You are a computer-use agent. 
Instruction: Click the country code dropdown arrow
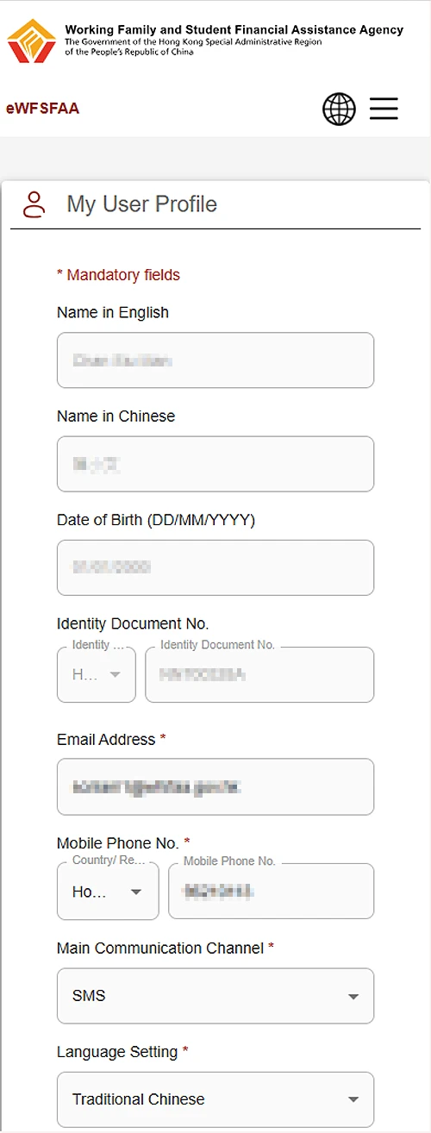click(135, 892)
